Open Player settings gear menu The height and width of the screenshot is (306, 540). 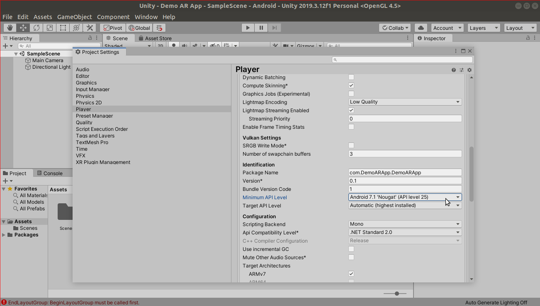[x=469, y=70]
